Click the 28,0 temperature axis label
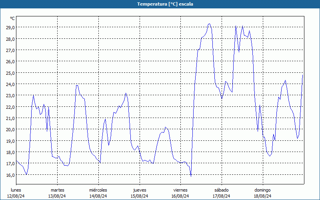The width and height of the screenshot is (320, 200). (10, 39)
